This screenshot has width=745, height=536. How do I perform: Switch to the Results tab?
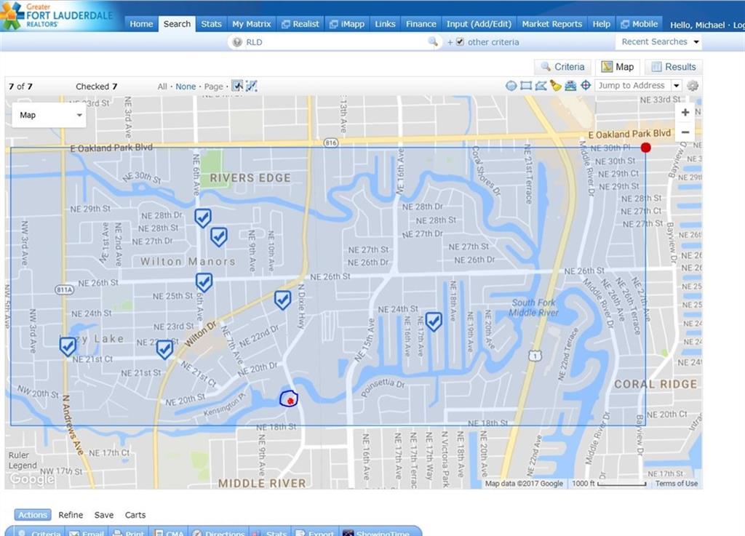tap(673, 67)
